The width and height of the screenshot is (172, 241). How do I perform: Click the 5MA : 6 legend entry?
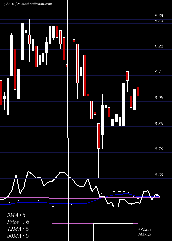pyautogui.click(x=16, y=215)
